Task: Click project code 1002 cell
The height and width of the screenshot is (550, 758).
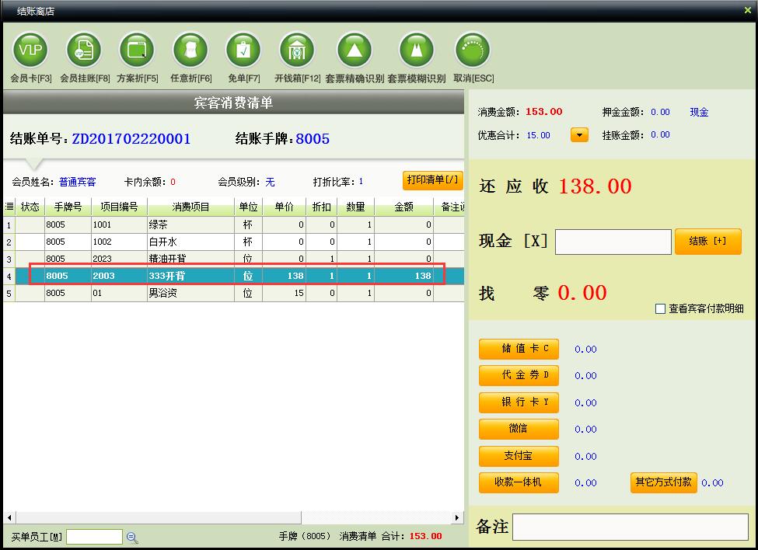Action: pos(119,242)
